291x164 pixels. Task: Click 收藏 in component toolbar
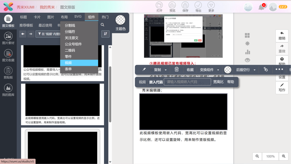[190, 70]
